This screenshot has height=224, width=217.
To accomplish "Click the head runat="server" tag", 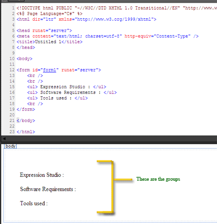I will [44, 31].
